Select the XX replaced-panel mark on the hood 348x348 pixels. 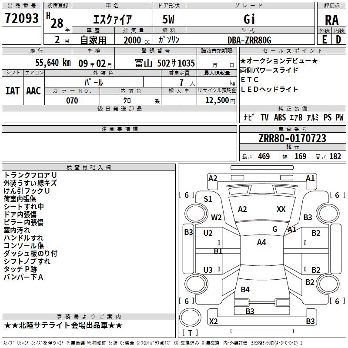(281, 209)
